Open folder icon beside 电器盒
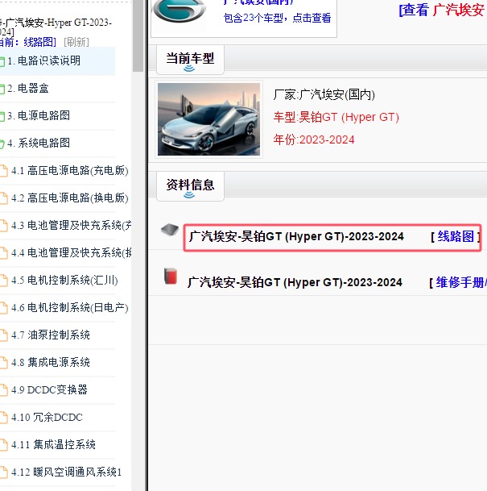The height and width of the screenshot is (491, 487). coord(2,89)
